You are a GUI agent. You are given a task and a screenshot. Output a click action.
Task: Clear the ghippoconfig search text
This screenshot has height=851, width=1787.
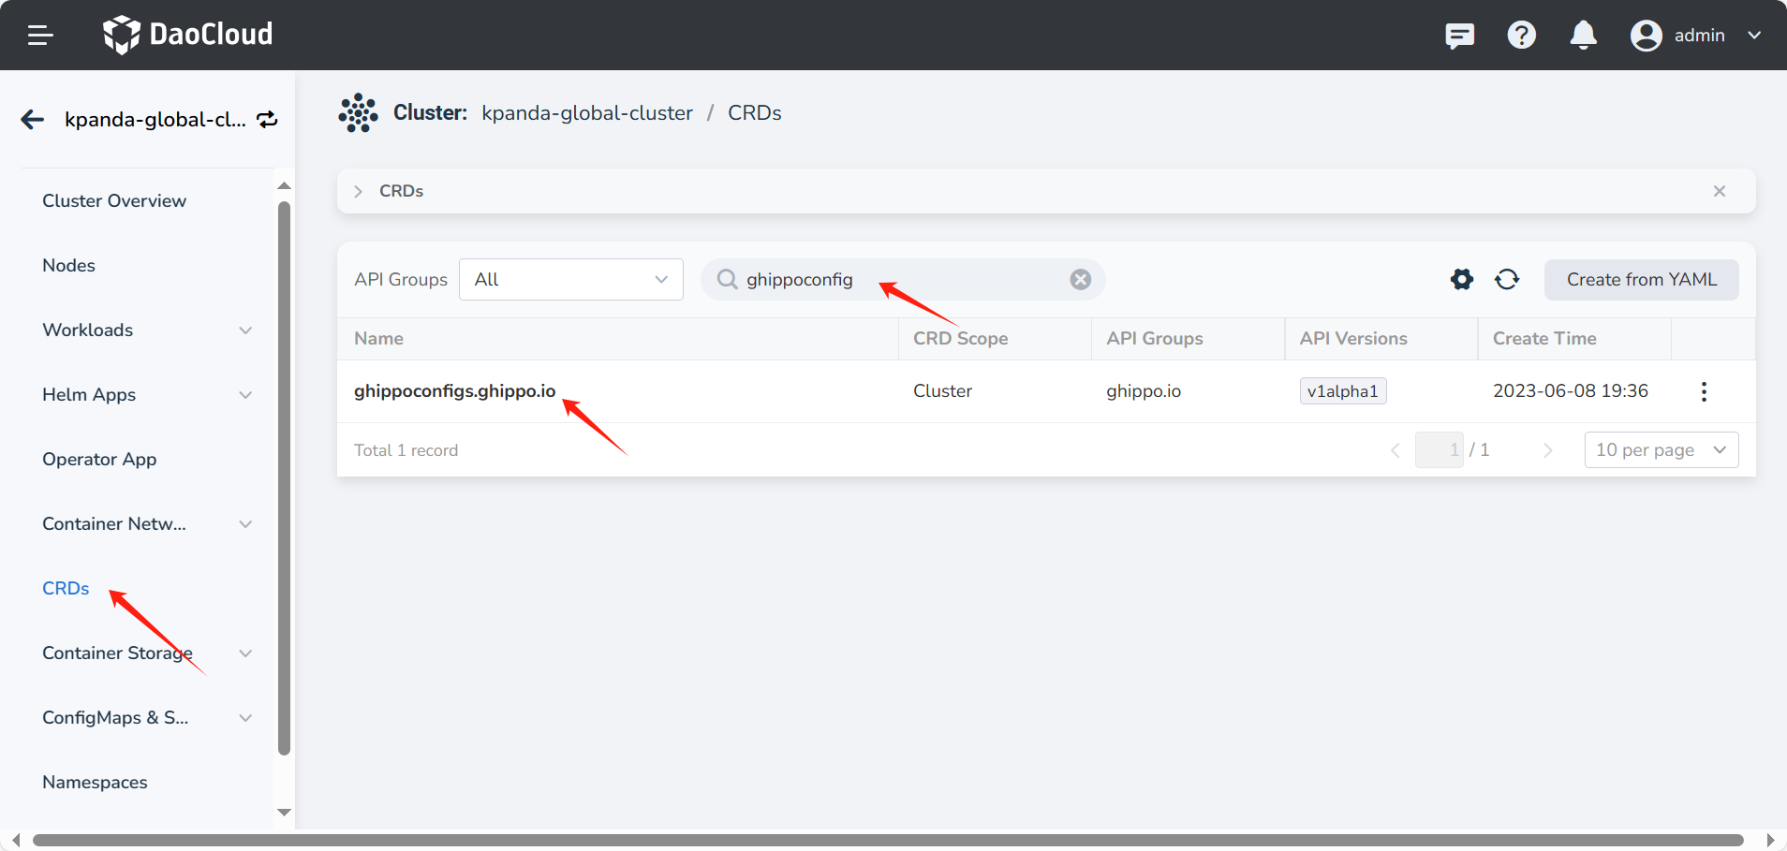[1080, 280]
